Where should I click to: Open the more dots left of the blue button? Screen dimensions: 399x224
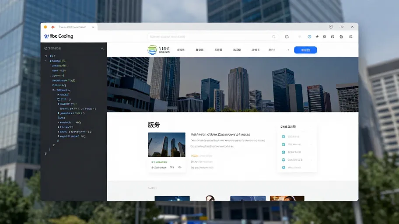288,50
